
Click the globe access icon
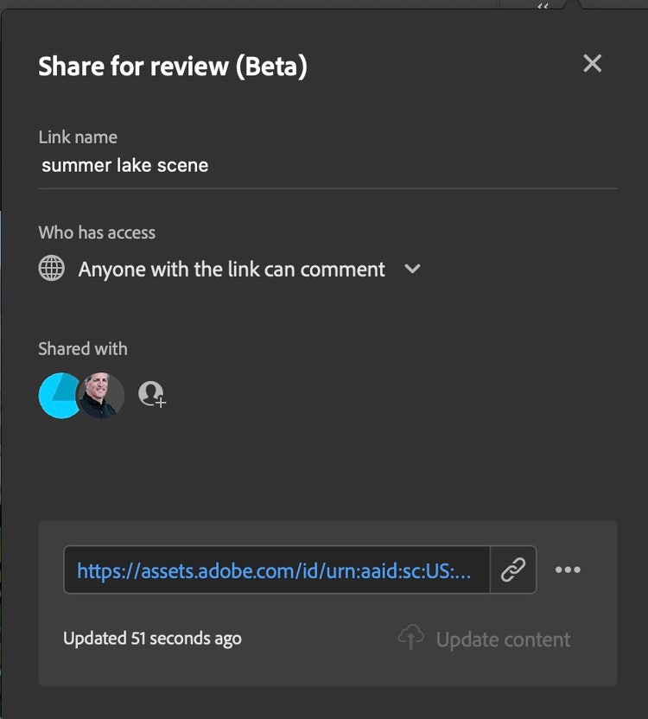pyautogui.click(x=51, y=269)
